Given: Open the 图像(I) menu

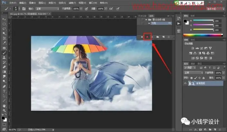Looking at the screenshot, I should (x=33, y=3).
